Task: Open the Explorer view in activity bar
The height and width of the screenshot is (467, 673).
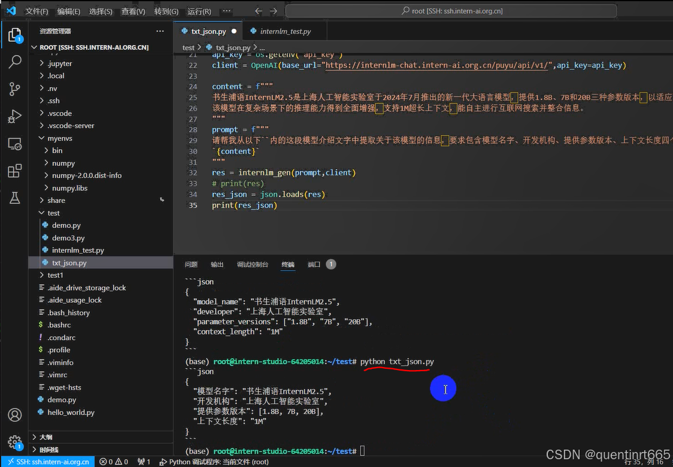Action: pos(14,35)
